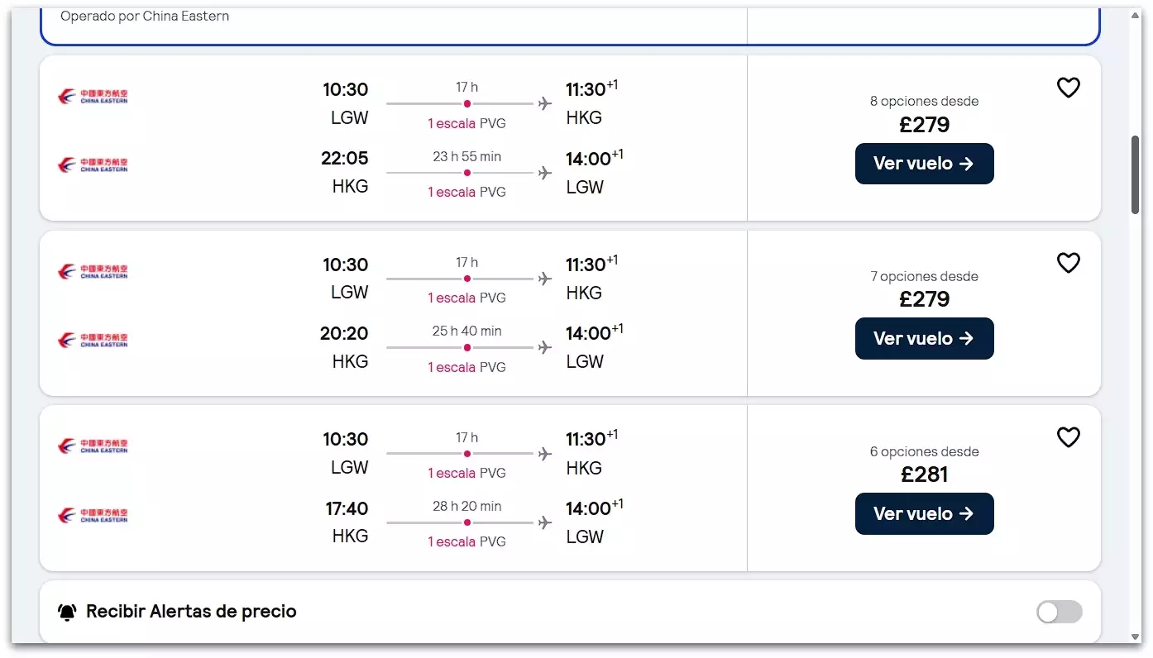Image resolution: width=1153 pixels, height=658 pixels.
Task: Click the vertical scrollbar thumb
Action: [1135, 174]
